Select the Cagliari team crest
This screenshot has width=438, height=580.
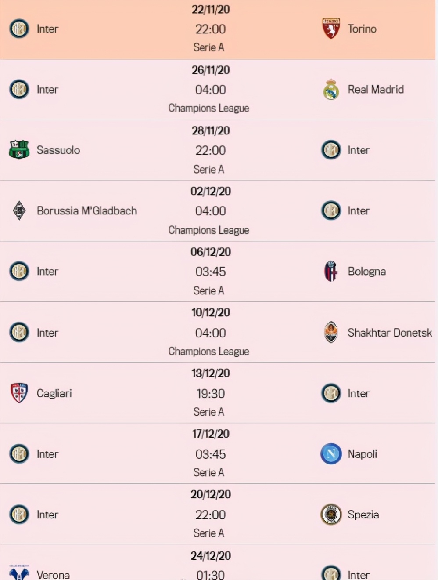[x=19, y=393]
